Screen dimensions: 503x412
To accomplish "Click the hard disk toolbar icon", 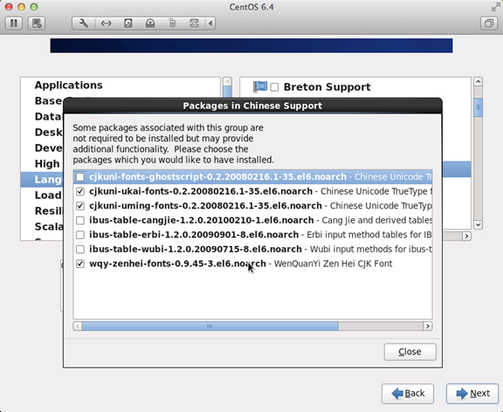I will pyautogui.click(x=128, y=24).
